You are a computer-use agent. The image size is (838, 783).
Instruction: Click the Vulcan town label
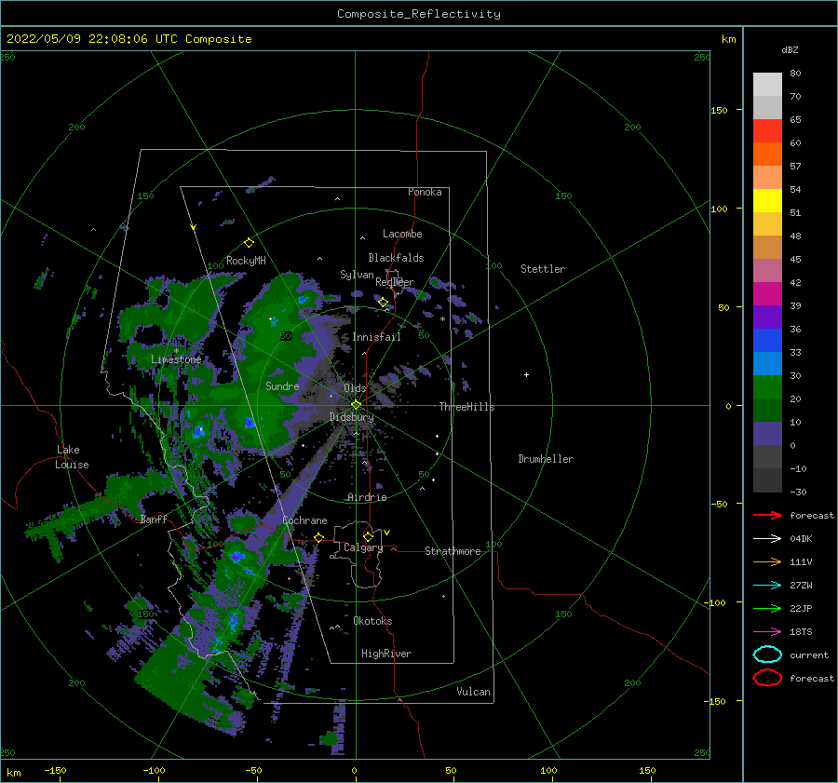tap(474, 692)
